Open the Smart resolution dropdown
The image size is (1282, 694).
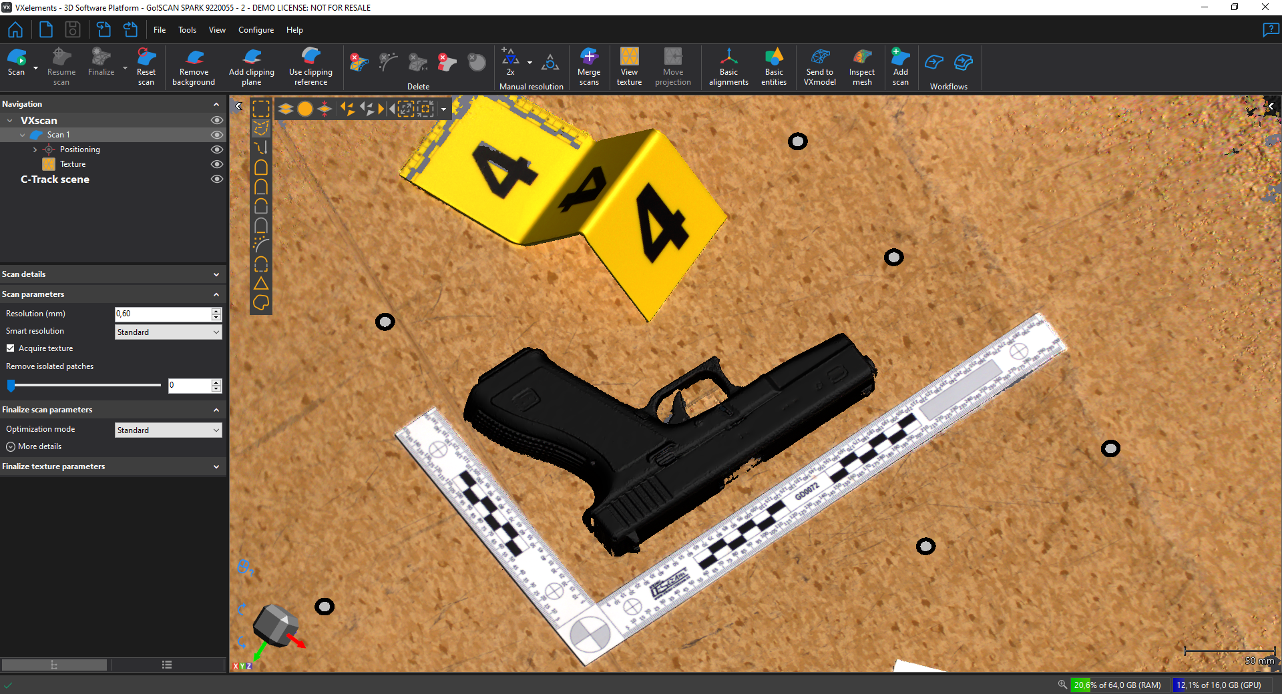click(168, 332)
